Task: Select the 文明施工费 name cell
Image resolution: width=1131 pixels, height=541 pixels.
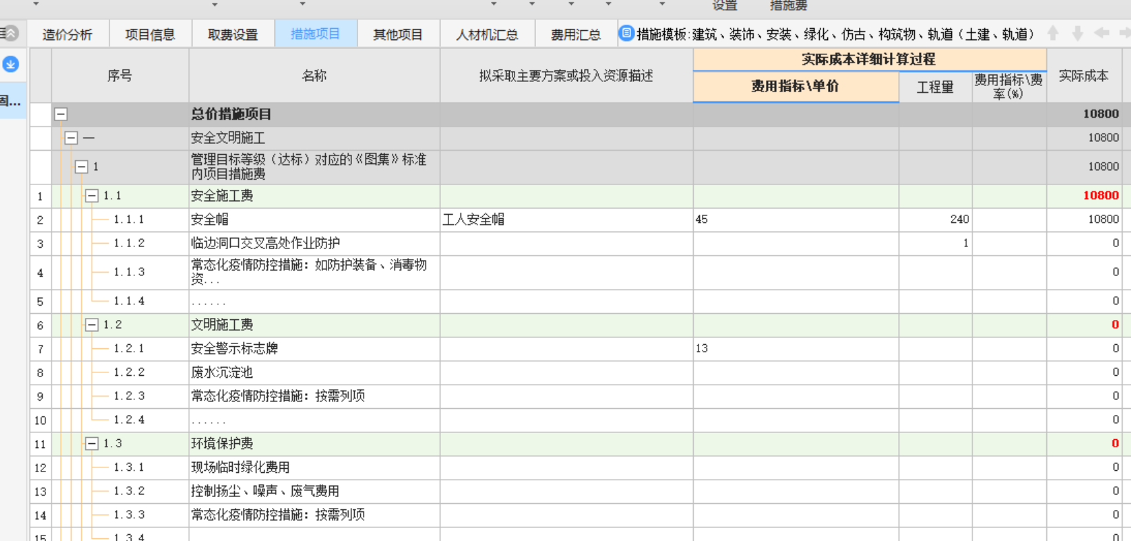Action: 314,325
